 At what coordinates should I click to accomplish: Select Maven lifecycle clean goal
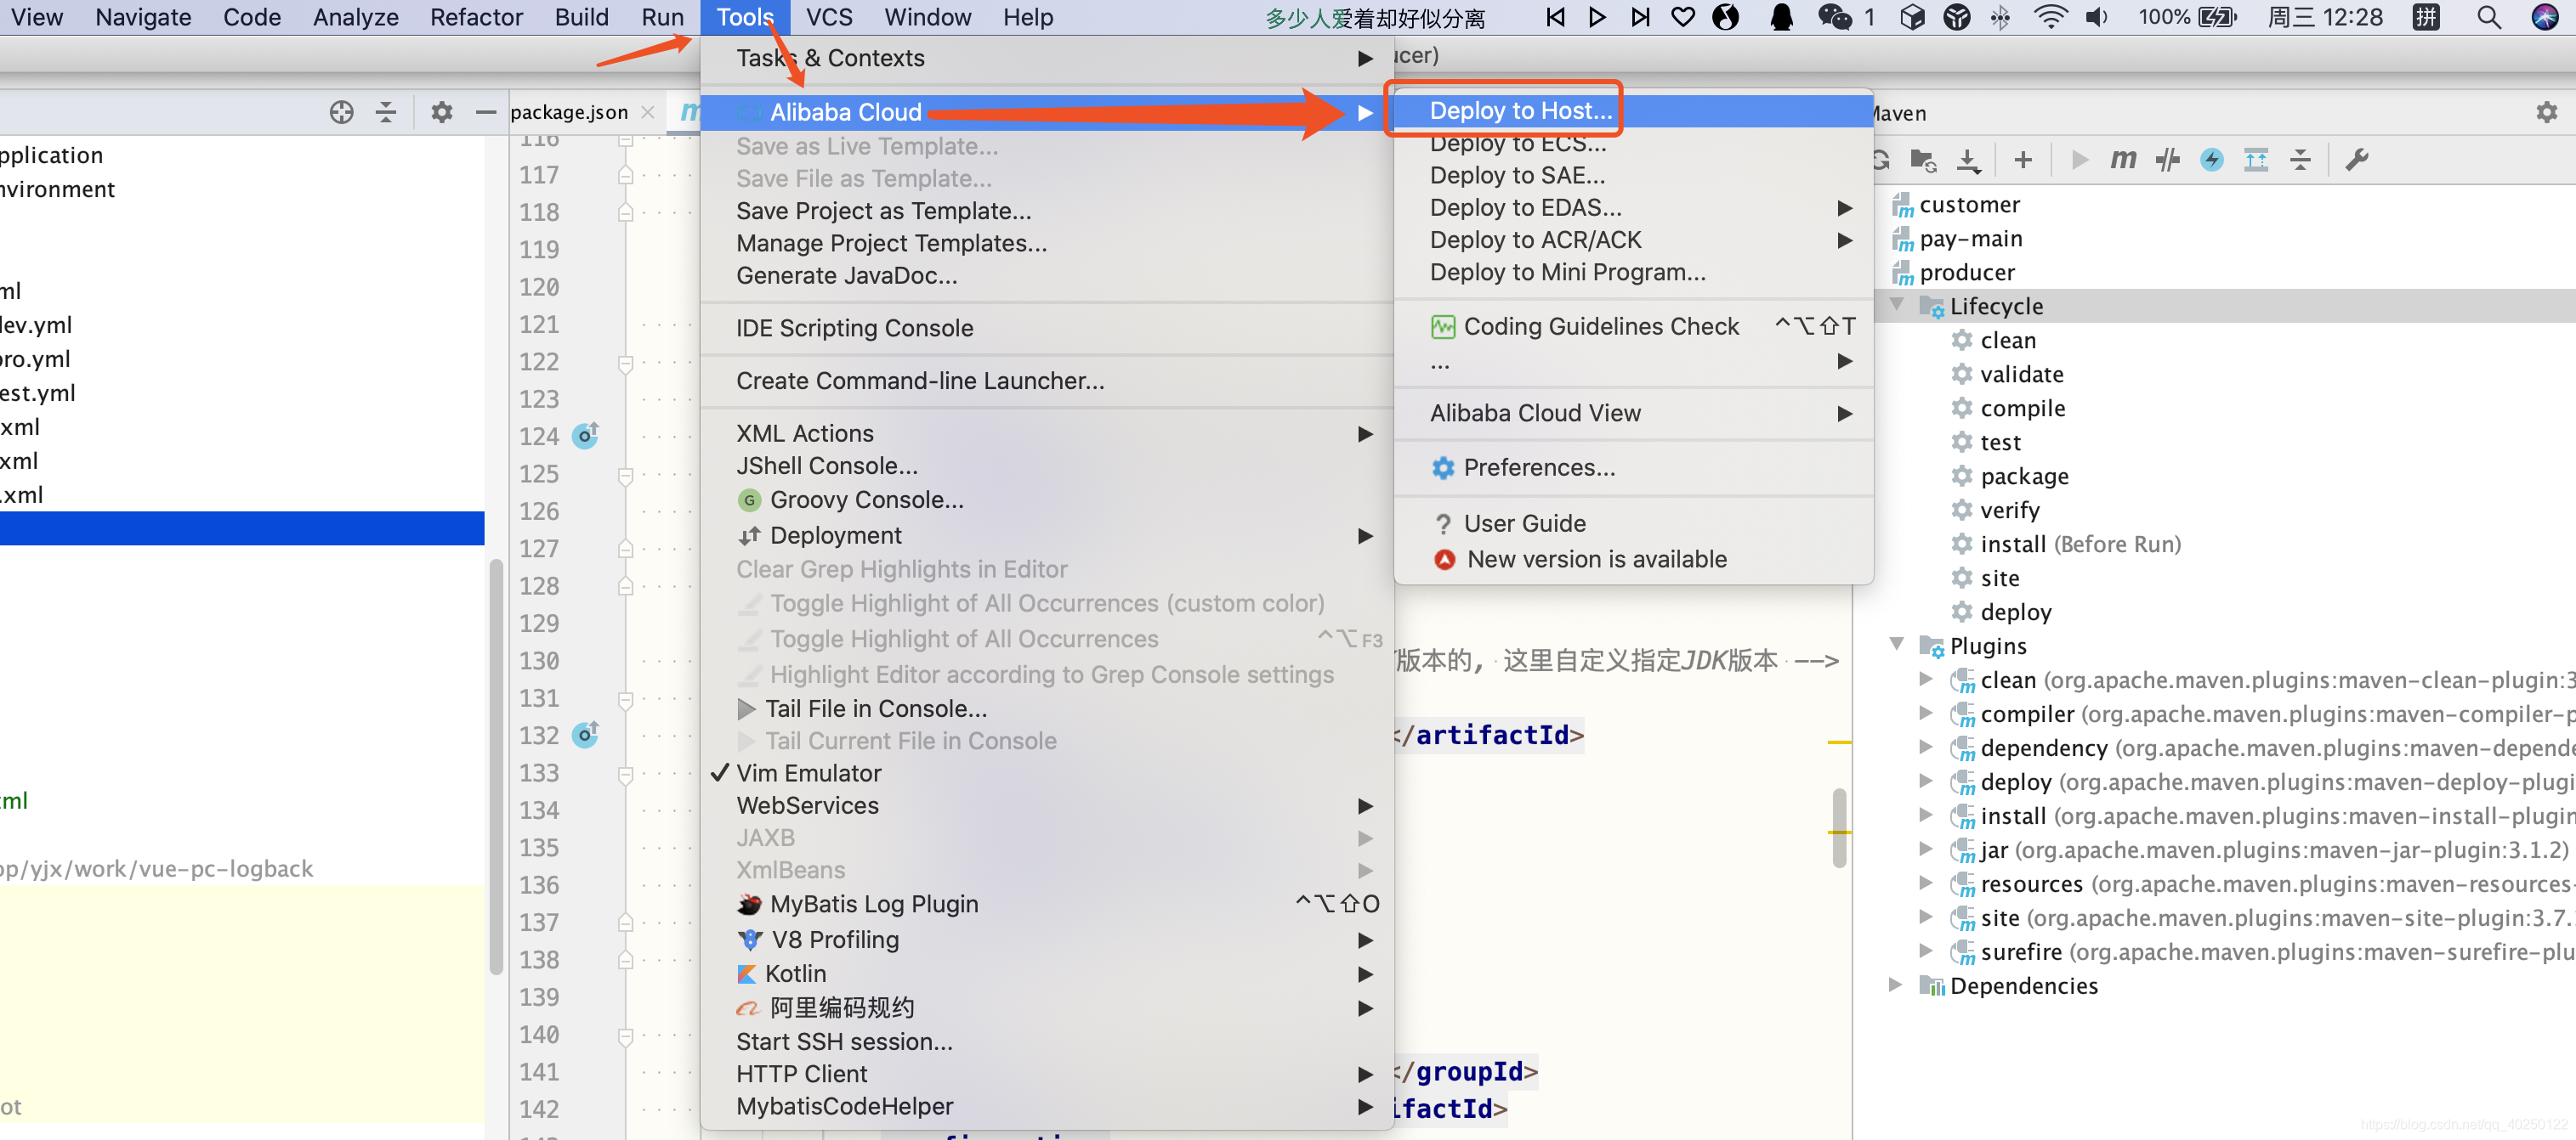point(2007,341)
